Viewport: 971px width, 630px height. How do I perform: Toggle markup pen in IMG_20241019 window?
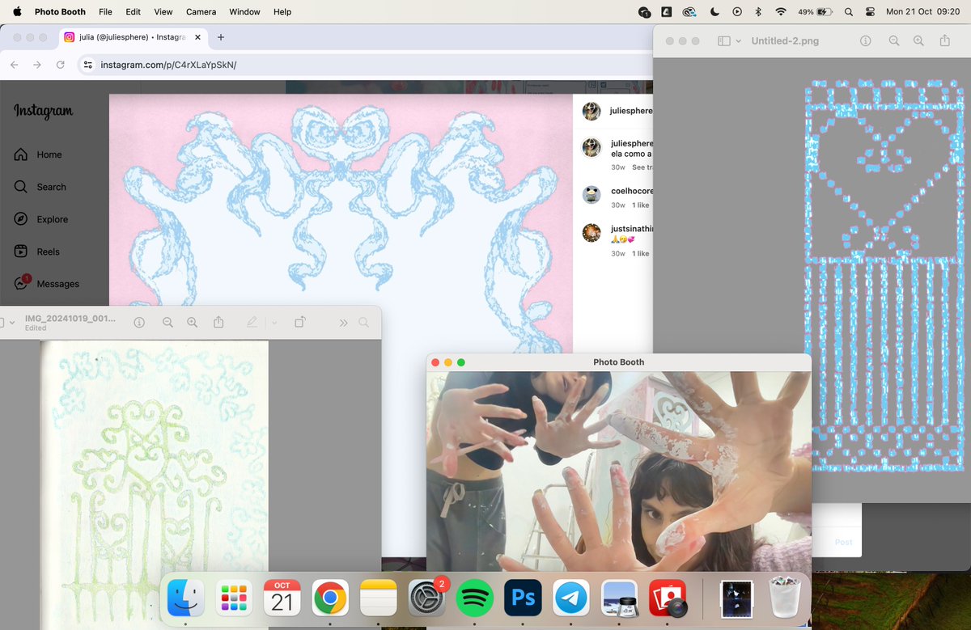tap(252, 322)
